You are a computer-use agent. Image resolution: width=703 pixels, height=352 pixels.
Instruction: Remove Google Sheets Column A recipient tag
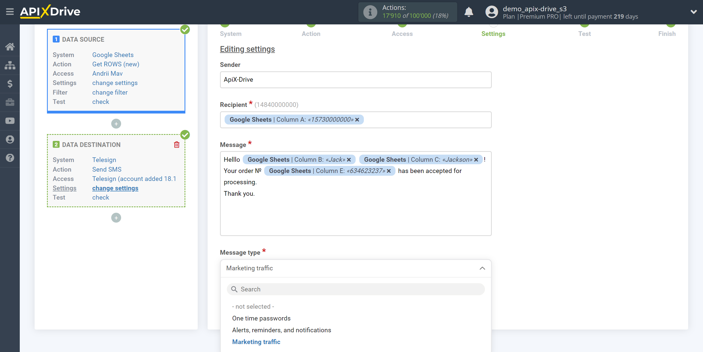click(357, 120)
